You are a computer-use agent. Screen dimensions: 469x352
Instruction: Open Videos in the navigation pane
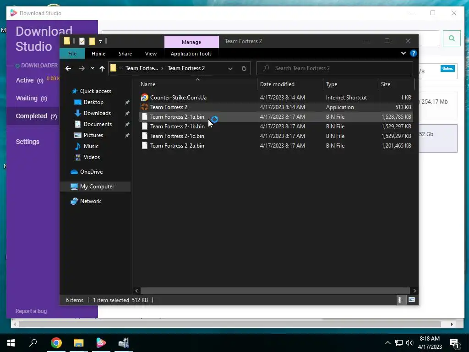click(x=92, y=157)
